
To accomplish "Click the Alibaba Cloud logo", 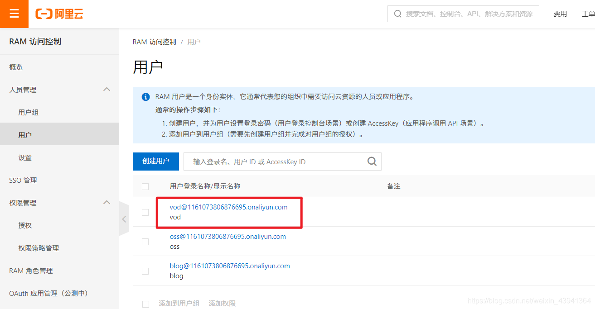I will (59, 14).
